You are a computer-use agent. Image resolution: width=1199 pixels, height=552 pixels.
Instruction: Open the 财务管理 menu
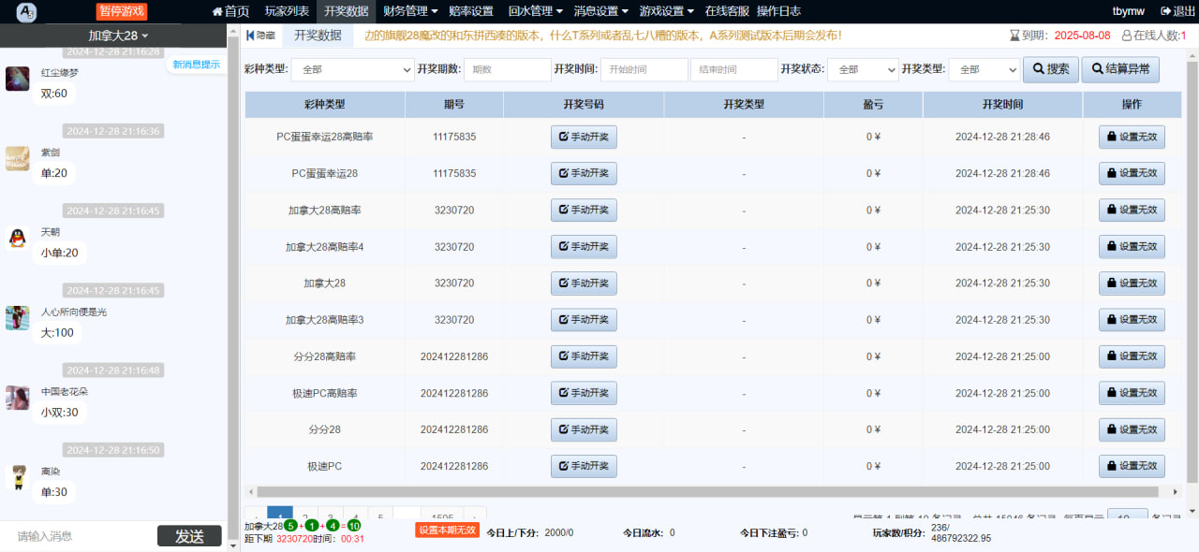tap(411, 11)
